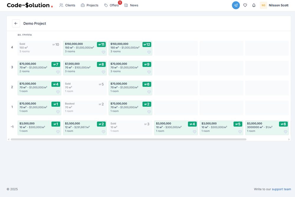The image size is (295, 197).
Task: Favorite floor -1 unit №1 heart
Action: [58, 132]
